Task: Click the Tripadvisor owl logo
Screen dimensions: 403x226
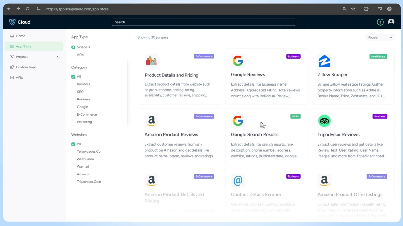Action: tap(324, 121)
